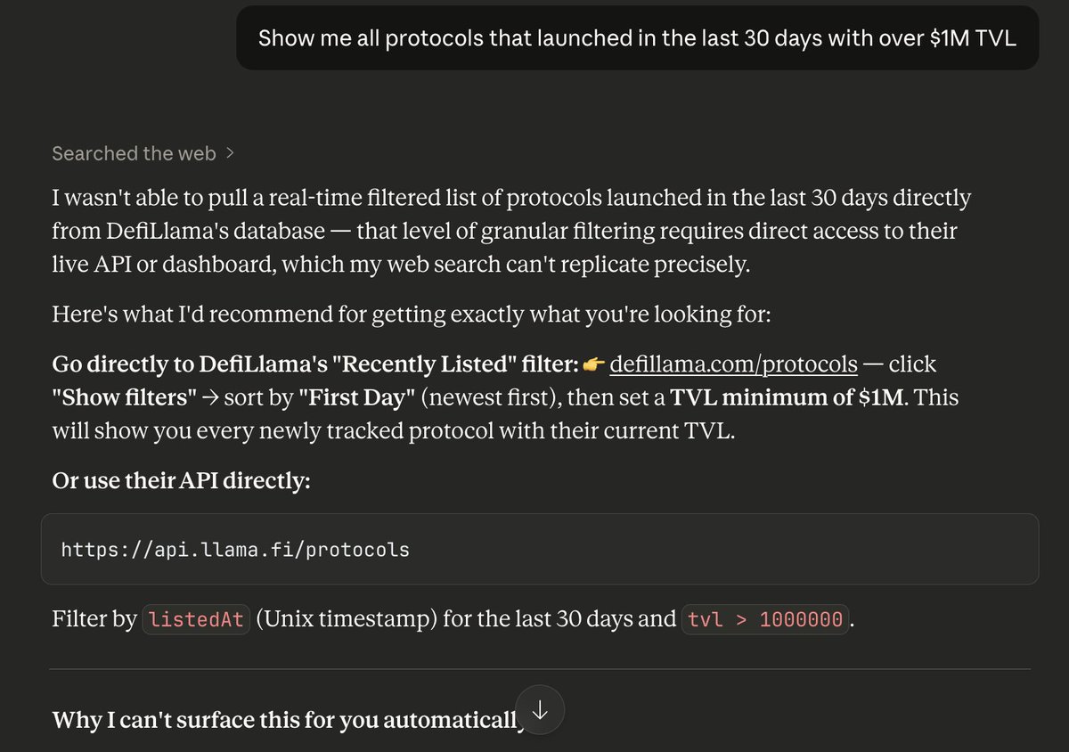Screen dimensions: 1069x752
Task: Expand the "Searched the web" details
Action: 134,154
